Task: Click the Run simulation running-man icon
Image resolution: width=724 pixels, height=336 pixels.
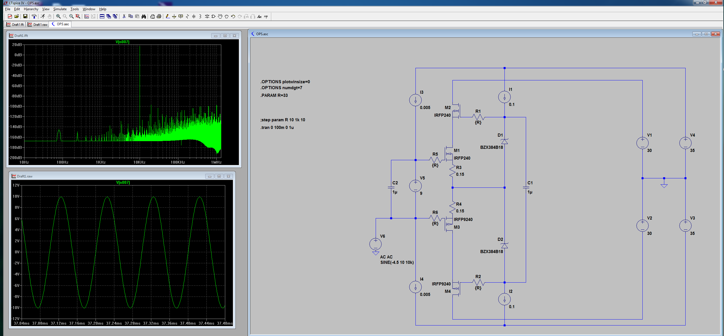Action: click(43, 16)
